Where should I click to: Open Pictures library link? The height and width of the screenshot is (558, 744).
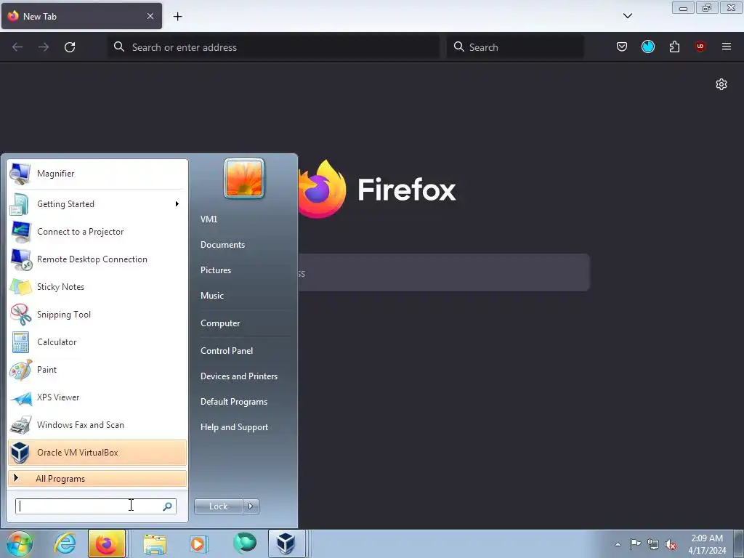[215, 270]
